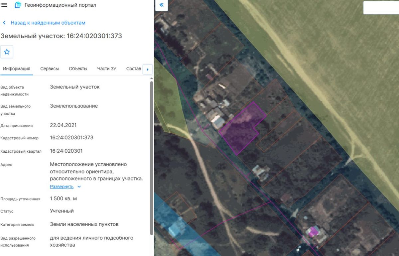Screen dimensions: 399x256
Task: Click the area value 1 500 кв. м
Action: click(x=64, y=198)
